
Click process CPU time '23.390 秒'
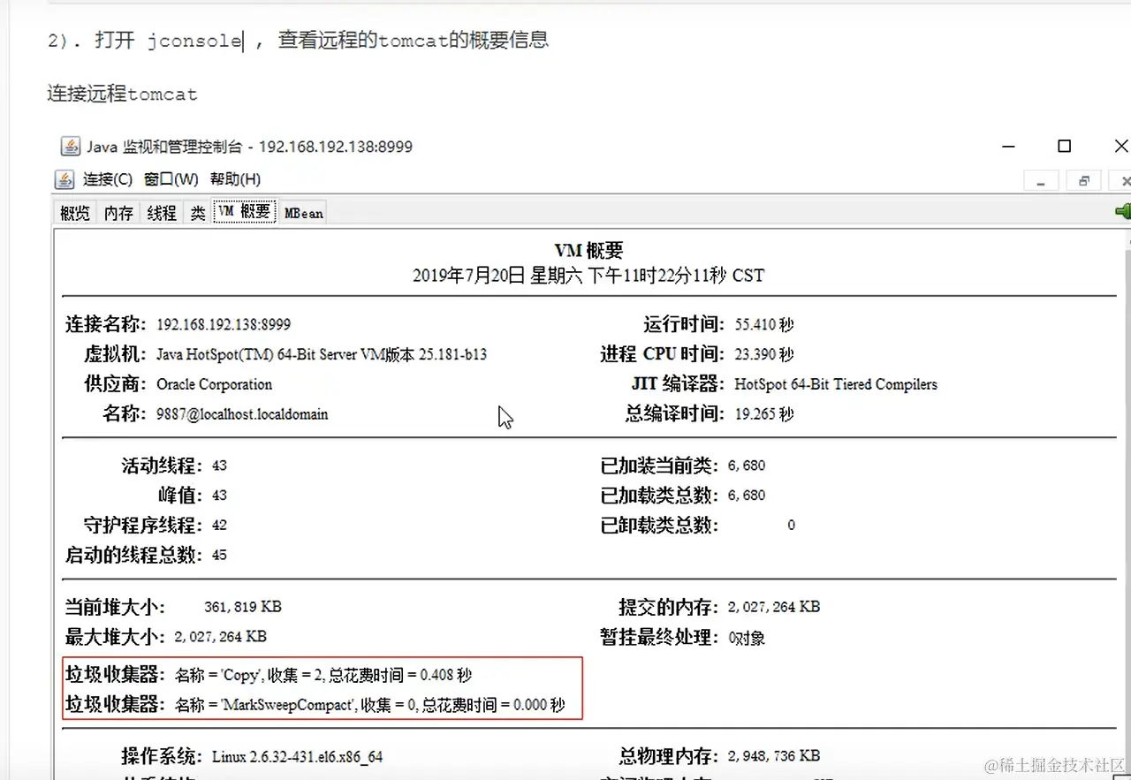point(764,355)
